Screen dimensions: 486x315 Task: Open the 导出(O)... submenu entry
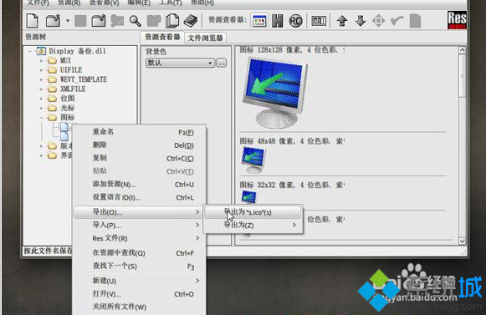pyautogui.click(x=139, y=212)
